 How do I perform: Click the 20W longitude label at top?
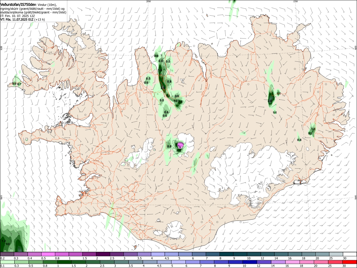click(x=148, y=1)
